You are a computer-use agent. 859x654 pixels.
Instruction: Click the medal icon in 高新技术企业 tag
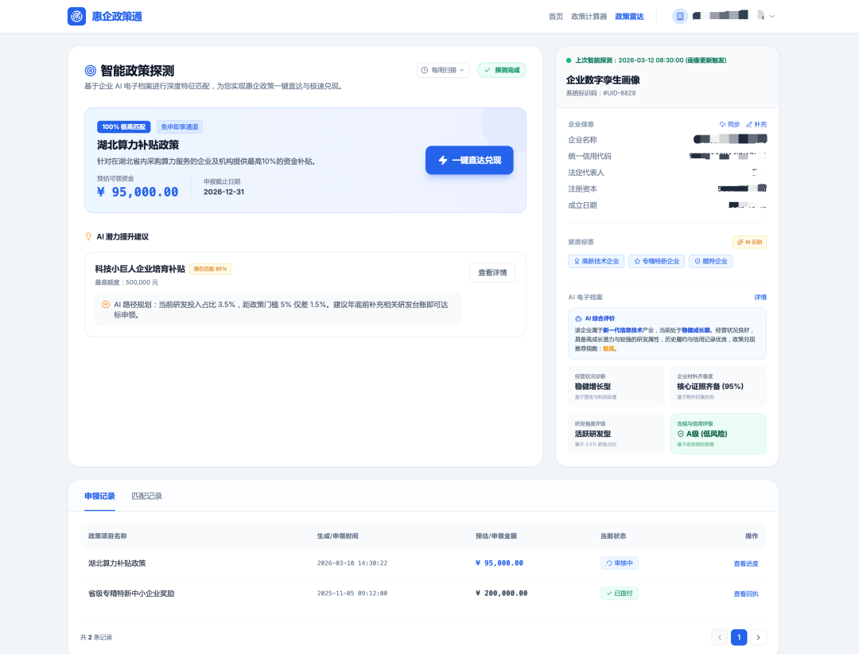pos(577,262)
